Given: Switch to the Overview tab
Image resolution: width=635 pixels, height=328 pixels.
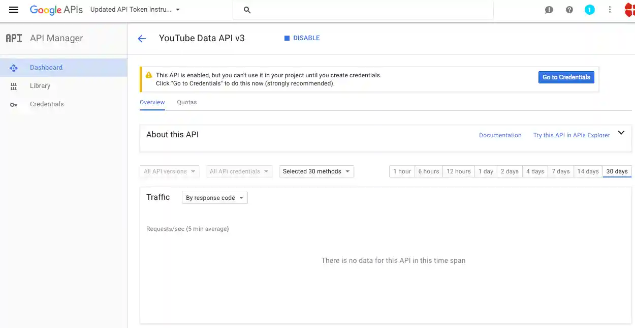Looking at the screenshot, I should pyautogui.click(x=152, y=102).
